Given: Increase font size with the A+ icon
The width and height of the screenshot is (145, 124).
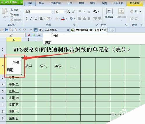Looking at the screenshot, I should (x=69, y=12).
